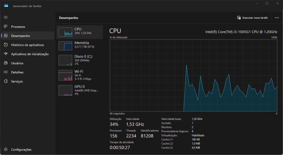Click the Usuários people icon
The image size is (283, 155).
click(x=6, y=63)
